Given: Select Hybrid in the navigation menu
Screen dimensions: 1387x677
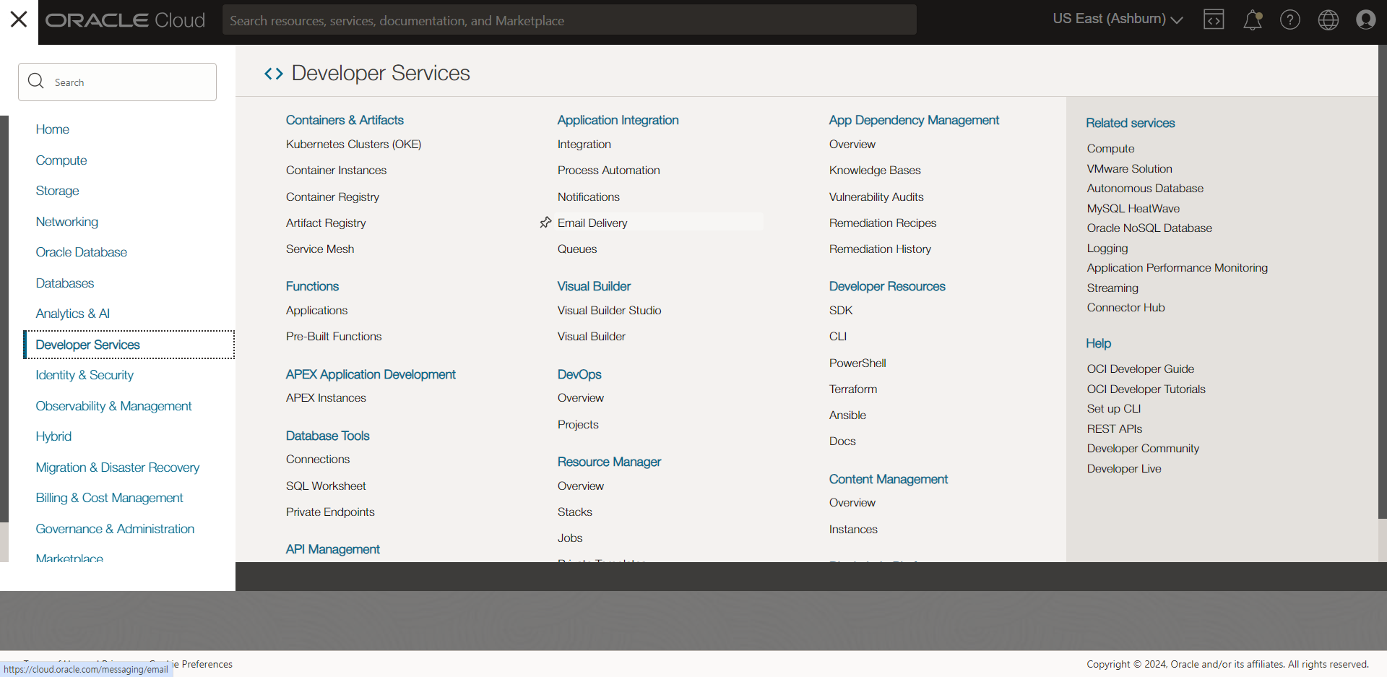Looking at the screenshot, I should [53, 436].
